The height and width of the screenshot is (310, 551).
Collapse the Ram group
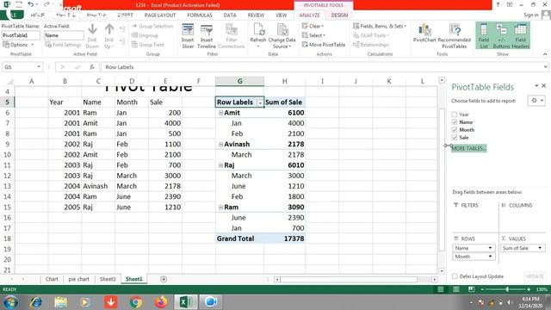click(x=220, y=208)
